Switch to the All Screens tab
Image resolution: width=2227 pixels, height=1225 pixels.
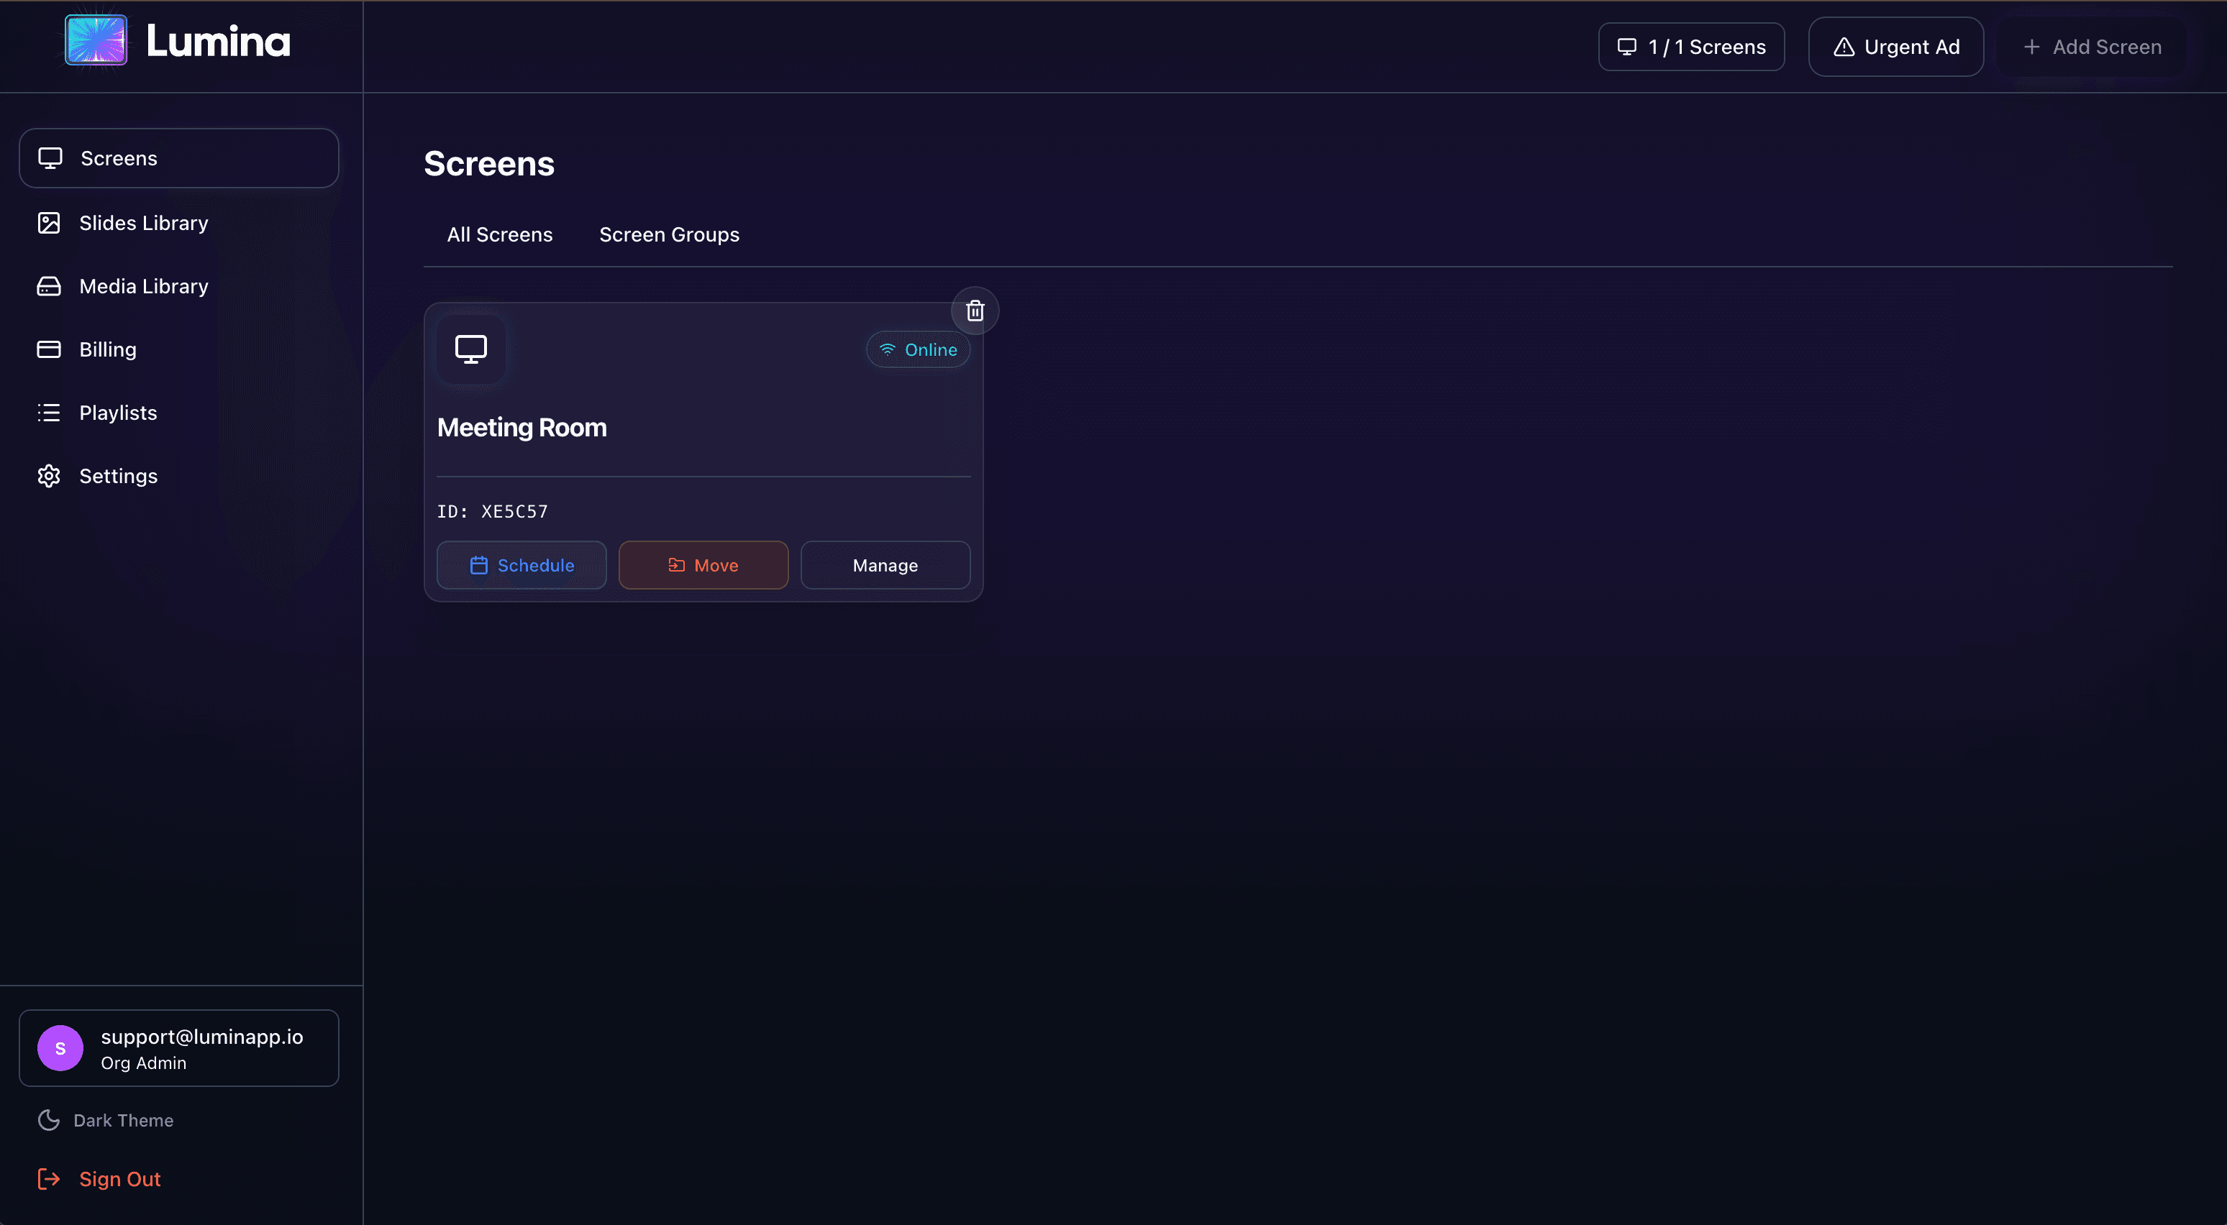pos(500,234)
